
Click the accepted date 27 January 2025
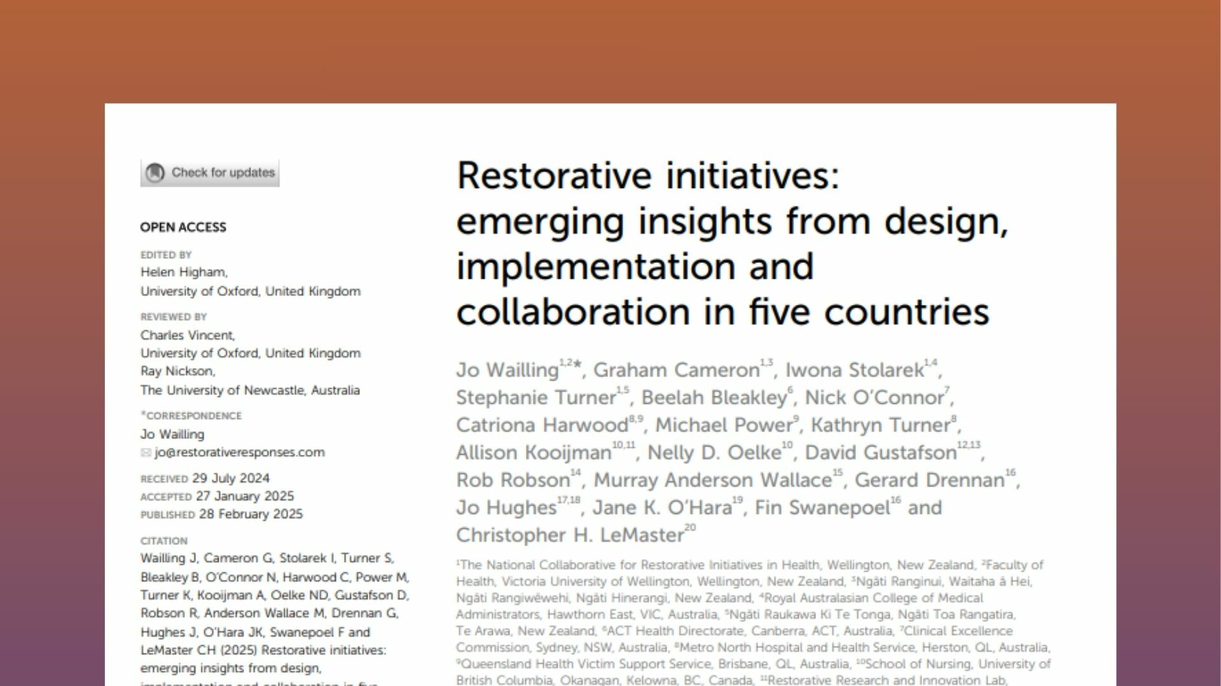(x=245, y=496)
